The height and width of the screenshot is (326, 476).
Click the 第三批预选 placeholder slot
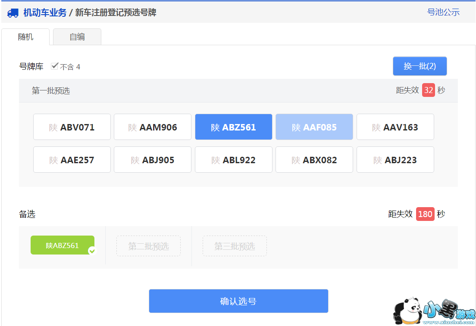tap(235, 246)
